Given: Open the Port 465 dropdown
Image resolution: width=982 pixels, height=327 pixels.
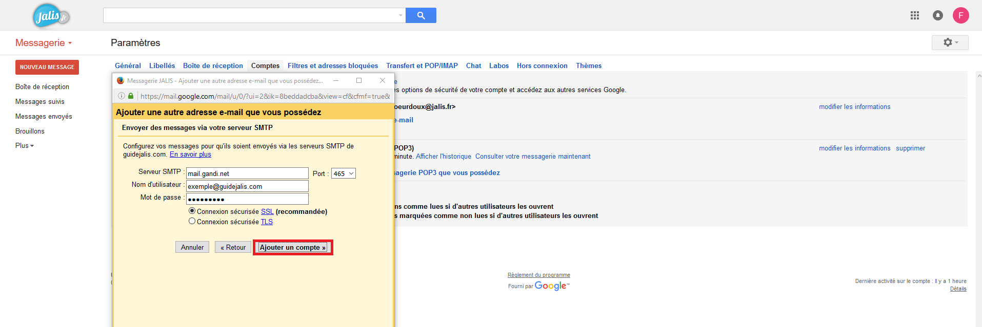Looking at the screenshot, I should pos(343,173).
